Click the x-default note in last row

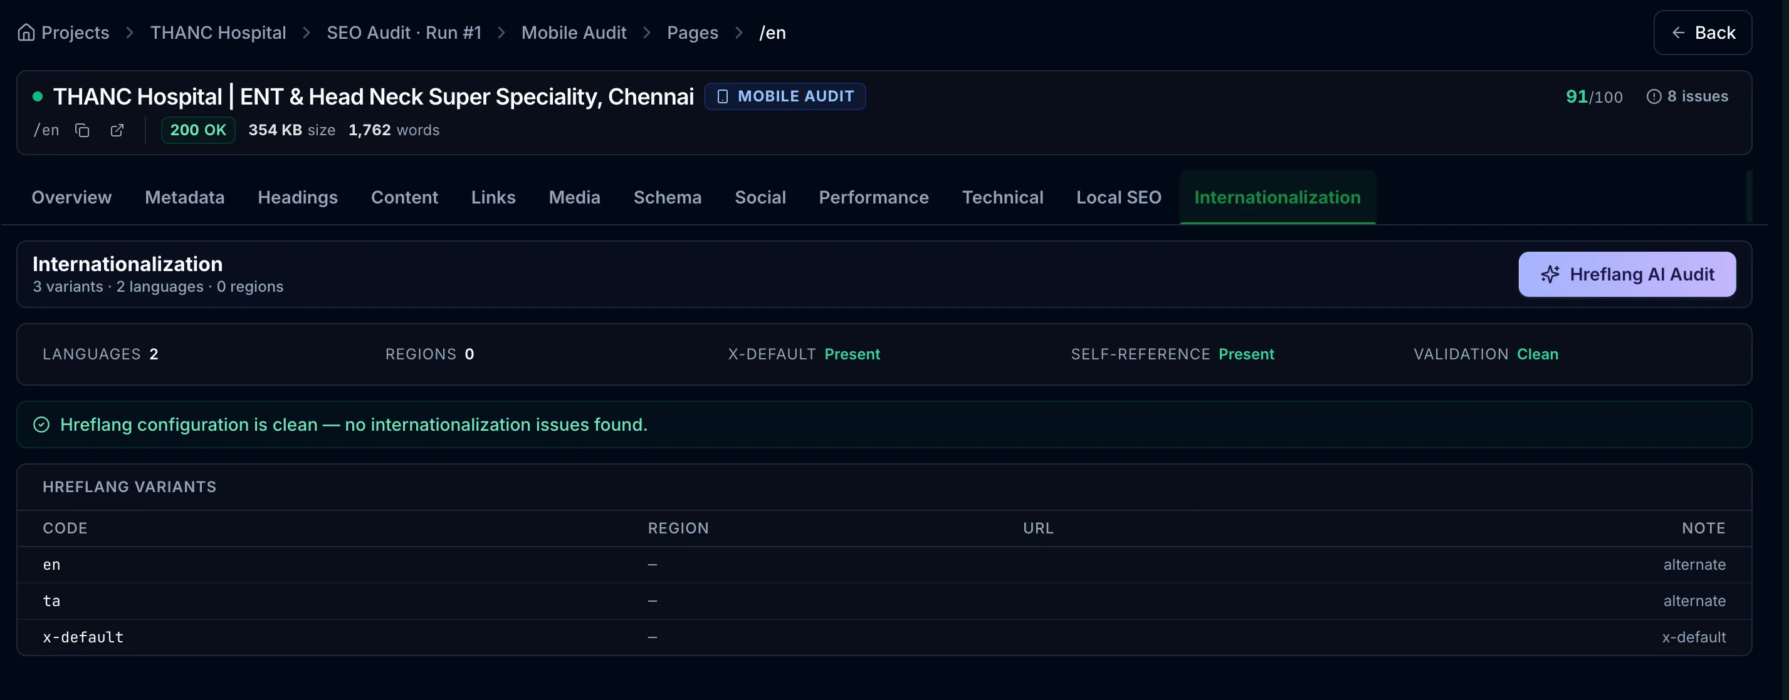pyautogui.click(x=1693, y=637)
